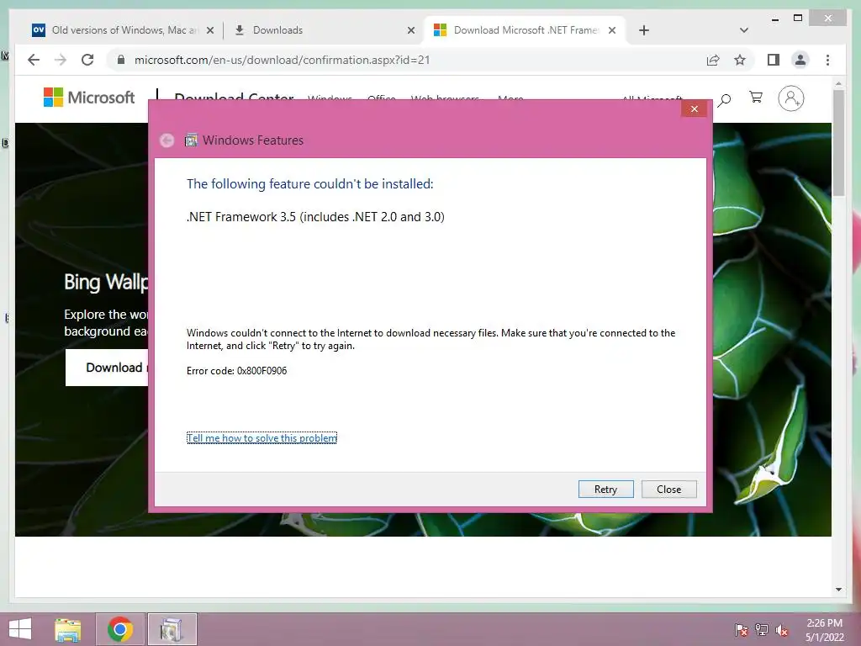
Task: Switch to 'Old versions of Windows, Mac' tab
Action: click(x=124, y=30)
